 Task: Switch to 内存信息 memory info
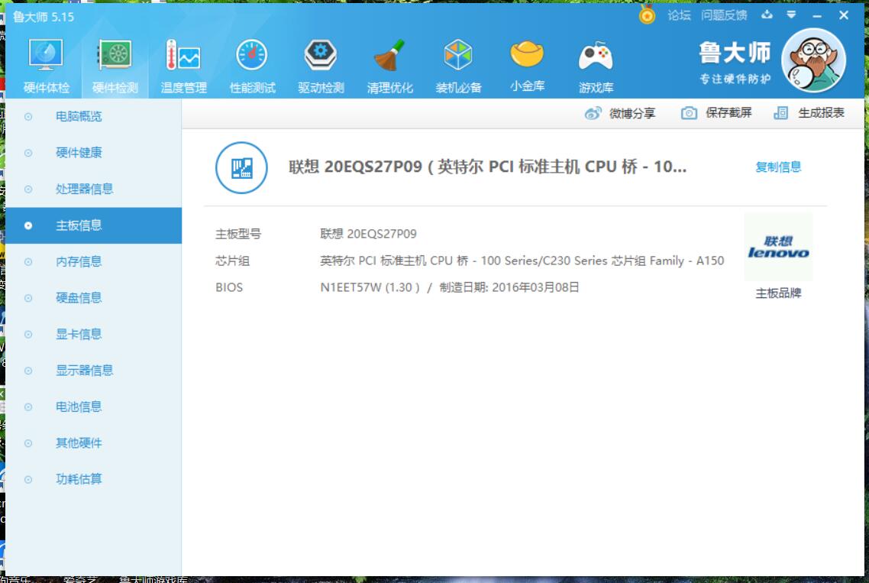pos(79,261)
